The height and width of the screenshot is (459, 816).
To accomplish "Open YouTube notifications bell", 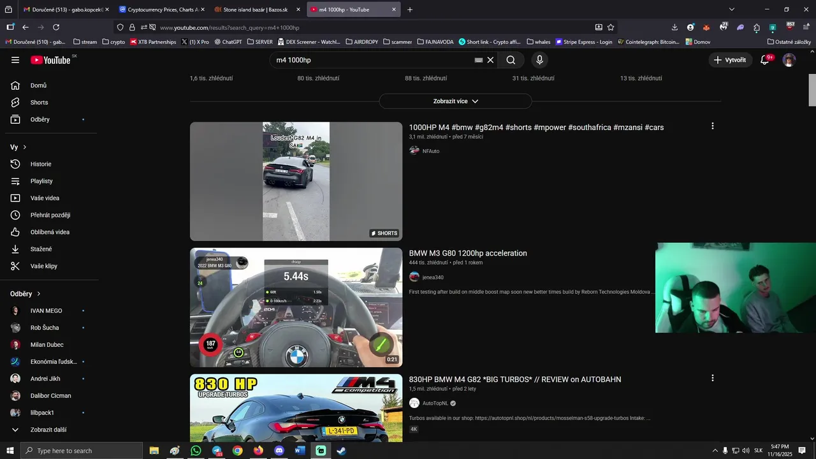I will click(x=765, y=60).
